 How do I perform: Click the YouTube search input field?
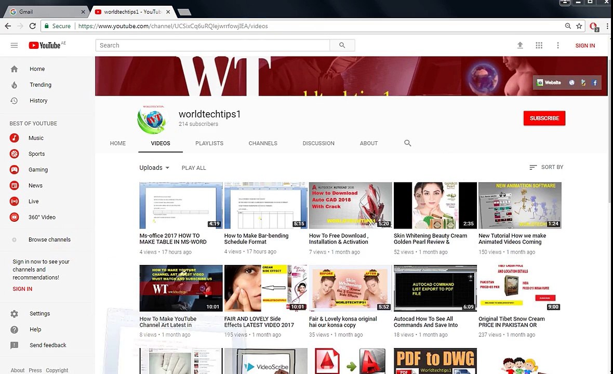click(x=212, y=45)
